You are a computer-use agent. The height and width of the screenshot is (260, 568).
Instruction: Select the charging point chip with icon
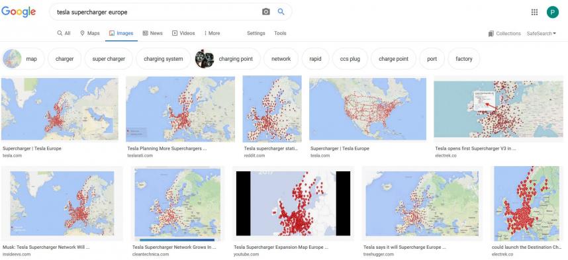click(x=228, y=59)
